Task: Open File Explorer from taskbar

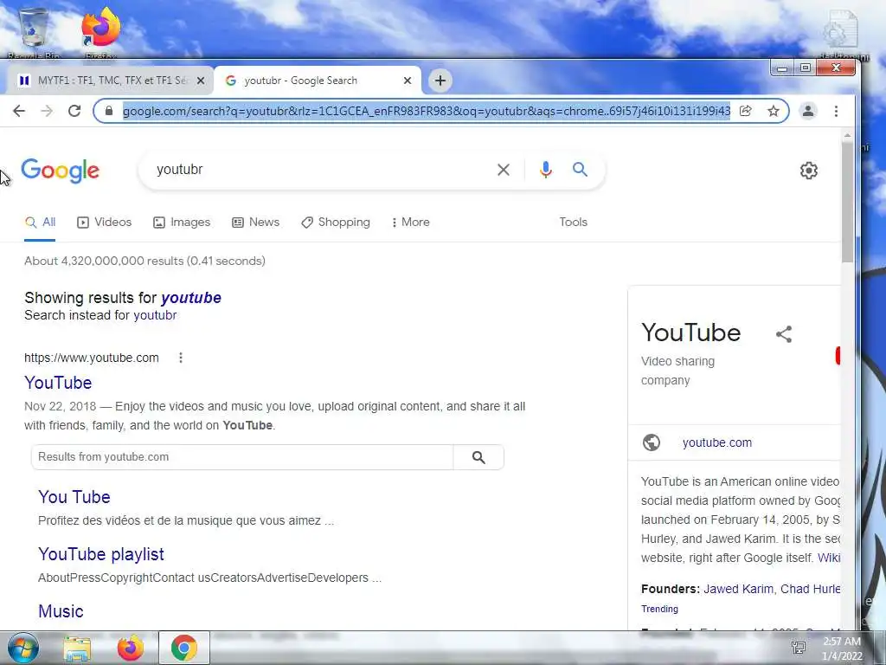Action: click(77, 649)
